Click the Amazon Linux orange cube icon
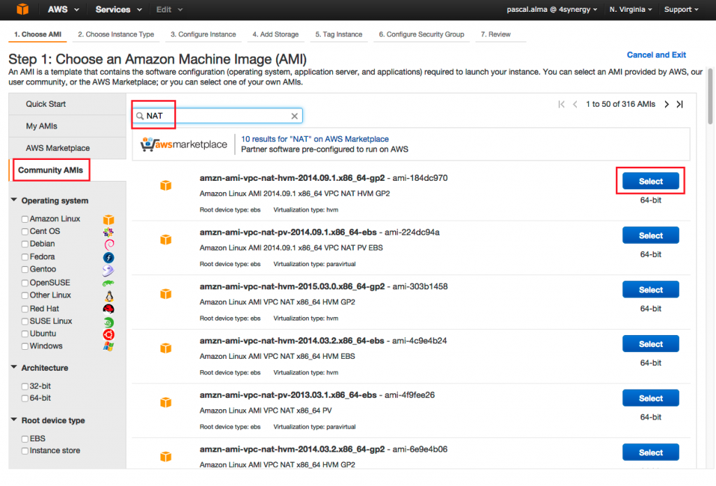 [108, 220]
